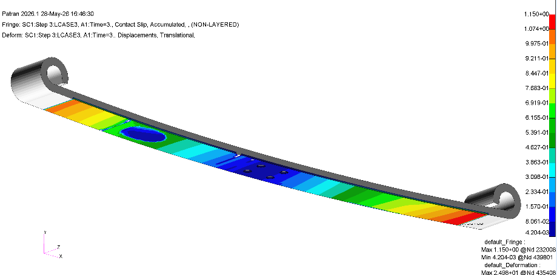
Task: Pick the dark blue bottom band of the legend
Action: (552, 228)
